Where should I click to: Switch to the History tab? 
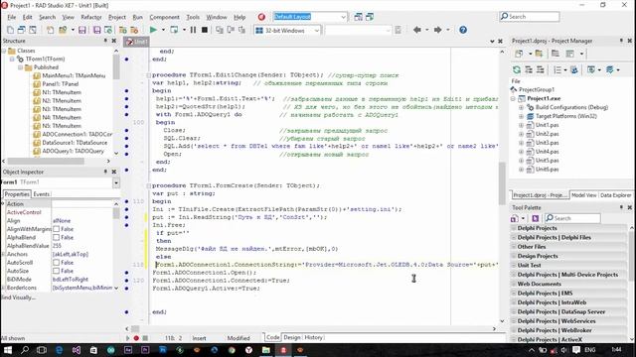click(x=313, y=337)
